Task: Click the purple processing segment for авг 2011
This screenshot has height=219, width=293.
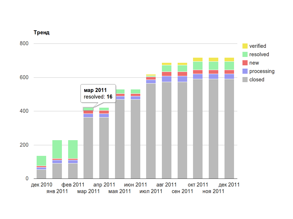Action: (167, 79)
